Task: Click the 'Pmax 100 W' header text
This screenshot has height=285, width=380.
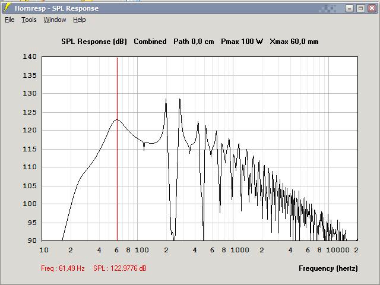Action: [242, 42]
